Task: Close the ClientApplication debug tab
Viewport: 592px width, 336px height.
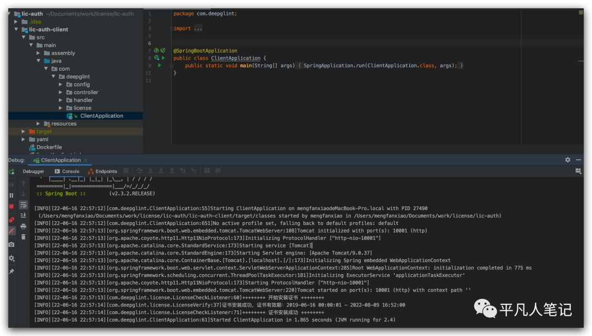Action: coord(86,160)
